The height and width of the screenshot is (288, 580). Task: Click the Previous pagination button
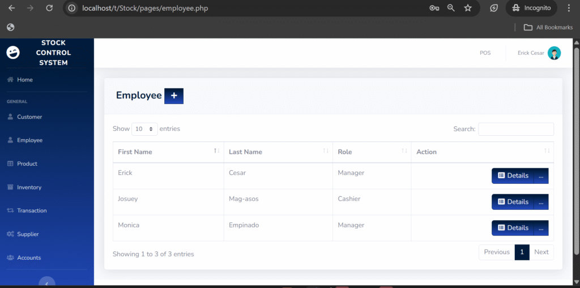point(497,252)
